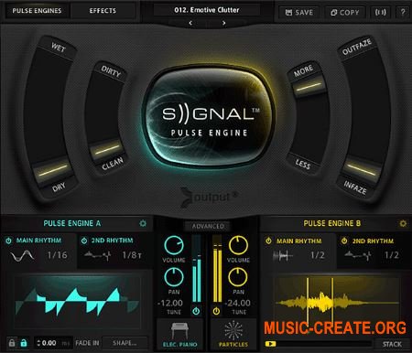Open the Engine B 2nd Rhythm 1/2 rate menu
The width and height of the screenshot is (412, 353).
tap(392, 255)
